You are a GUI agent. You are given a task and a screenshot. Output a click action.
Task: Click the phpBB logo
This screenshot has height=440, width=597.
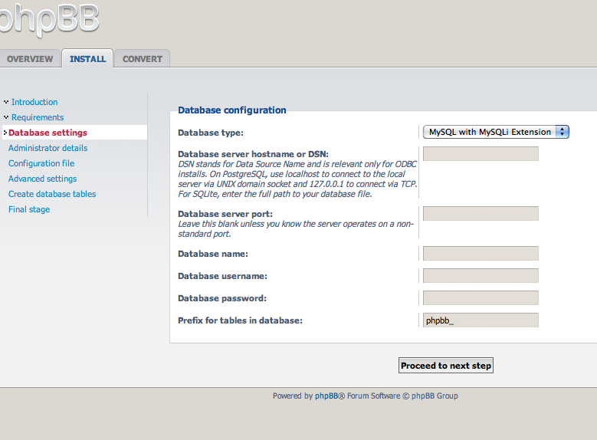(46, 19)
